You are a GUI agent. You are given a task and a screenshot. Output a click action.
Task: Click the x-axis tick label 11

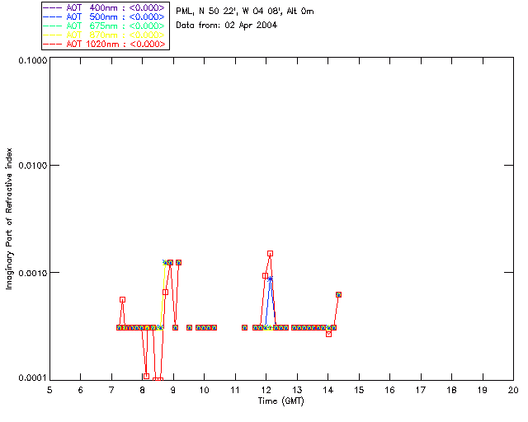point(235,390)
